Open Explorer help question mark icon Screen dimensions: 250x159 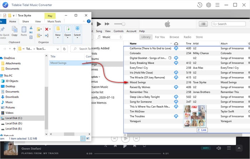coord(89,21)
